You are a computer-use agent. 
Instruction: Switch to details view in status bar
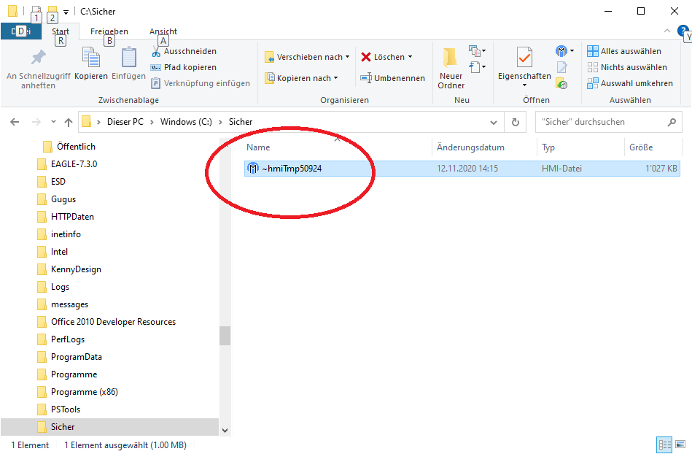(664, 445)
